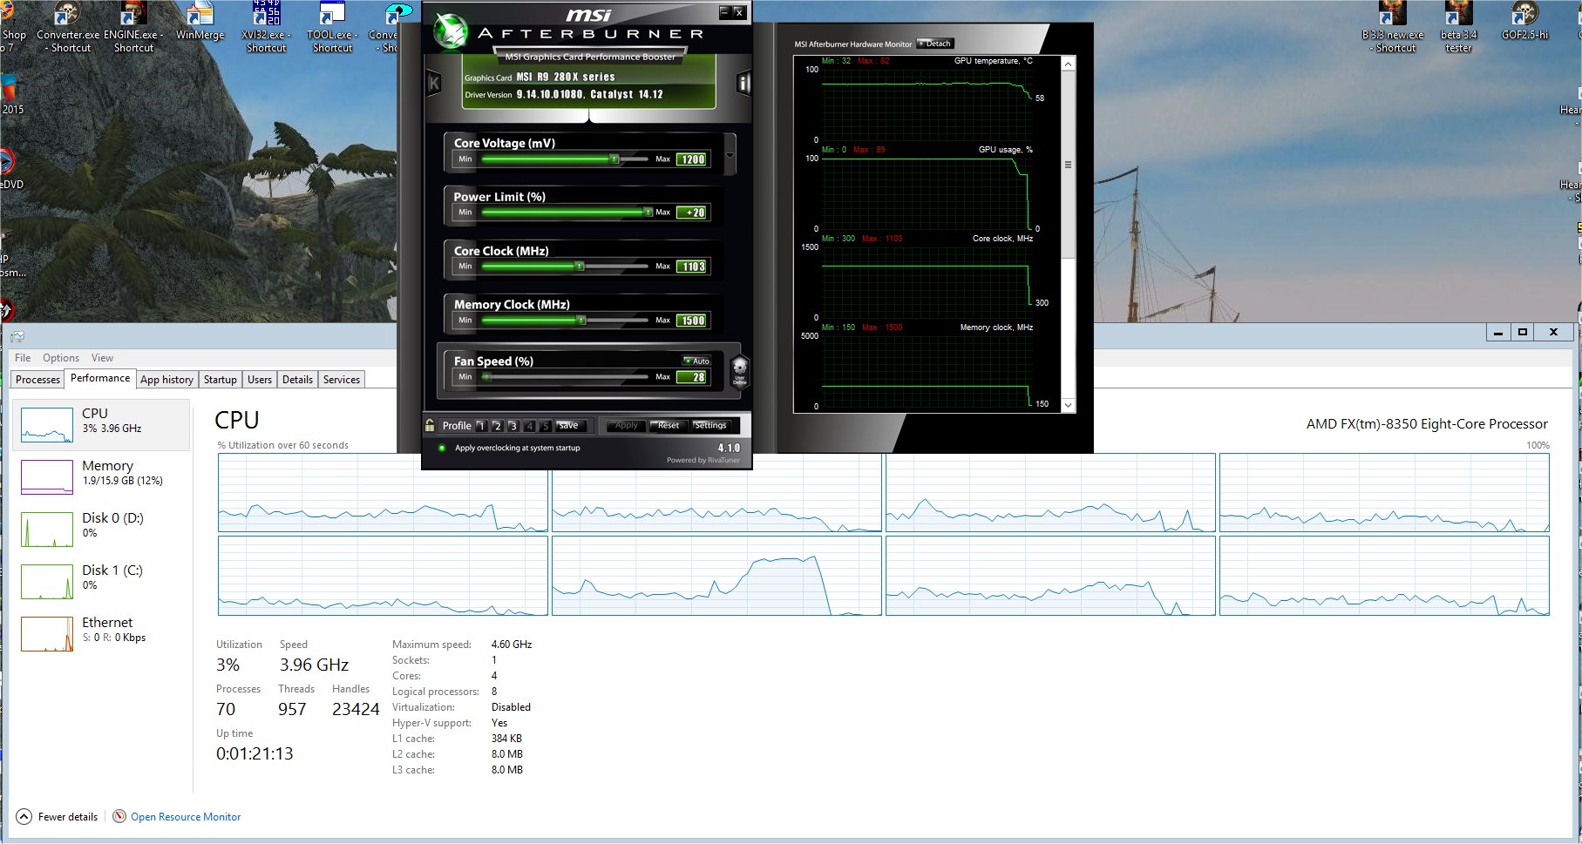Viewport: 1582px width, 844px height.
Task: Toggle Apply overclocking at system startup
Action: pos(442,448)
